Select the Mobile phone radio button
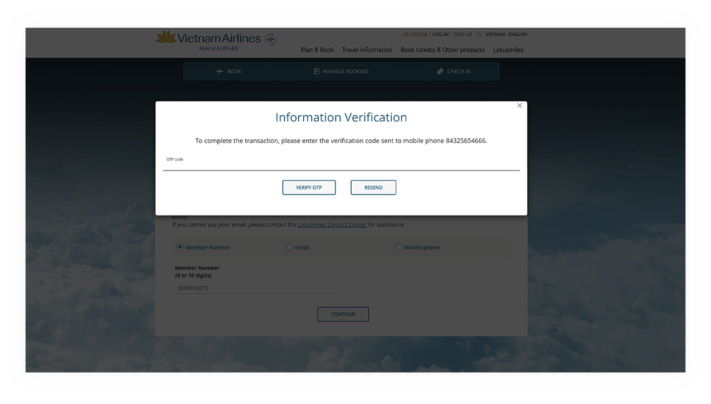The width and height of the screenshot is (711, 404). pyautogui.click(x=399, y=247)
